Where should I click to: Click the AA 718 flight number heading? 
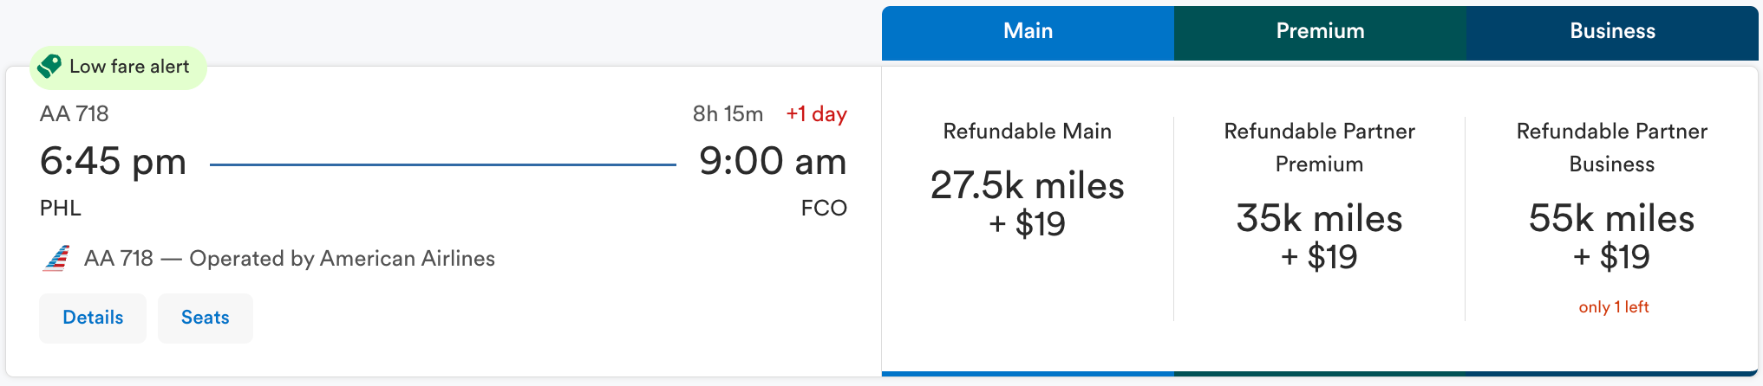click(75, 114)
